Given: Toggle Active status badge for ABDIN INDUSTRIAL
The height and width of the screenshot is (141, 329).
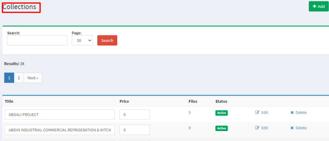Looking at the screenshot, I should 222,128.
